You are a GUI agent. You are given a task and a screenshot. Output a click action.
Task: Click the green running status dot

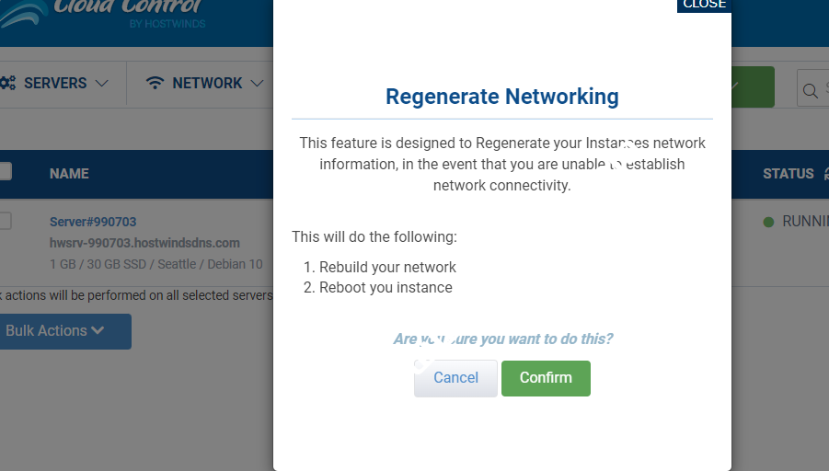pyautogui.click(x=768, y=222)
